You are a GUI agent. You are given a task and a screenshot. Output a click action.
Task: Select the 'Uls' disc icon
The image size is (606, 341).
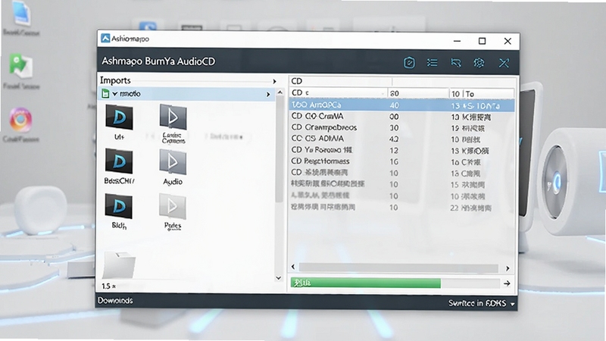119,117
